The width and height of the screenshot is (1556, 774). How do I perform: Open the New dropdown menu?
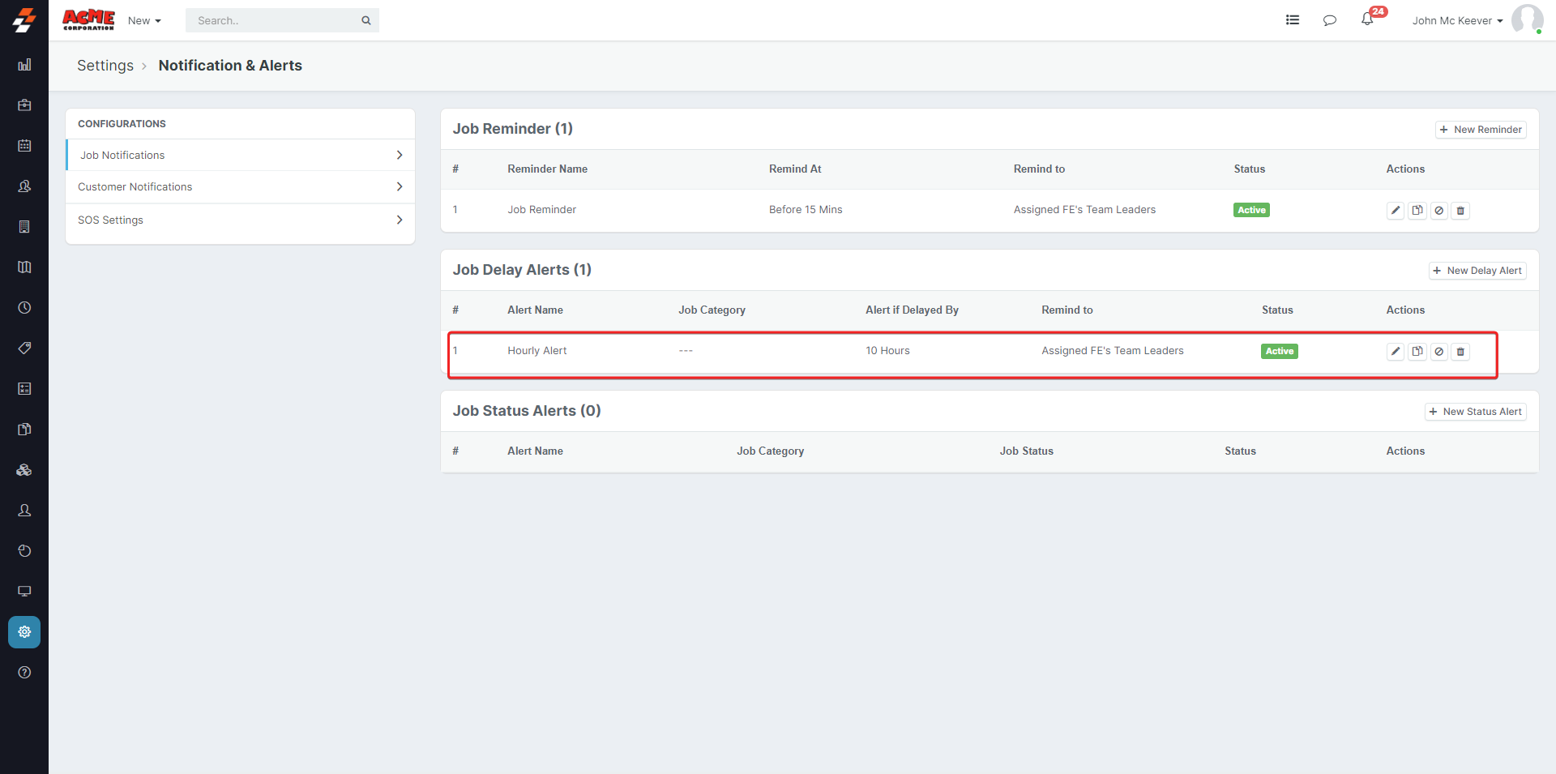pos(144,21)
